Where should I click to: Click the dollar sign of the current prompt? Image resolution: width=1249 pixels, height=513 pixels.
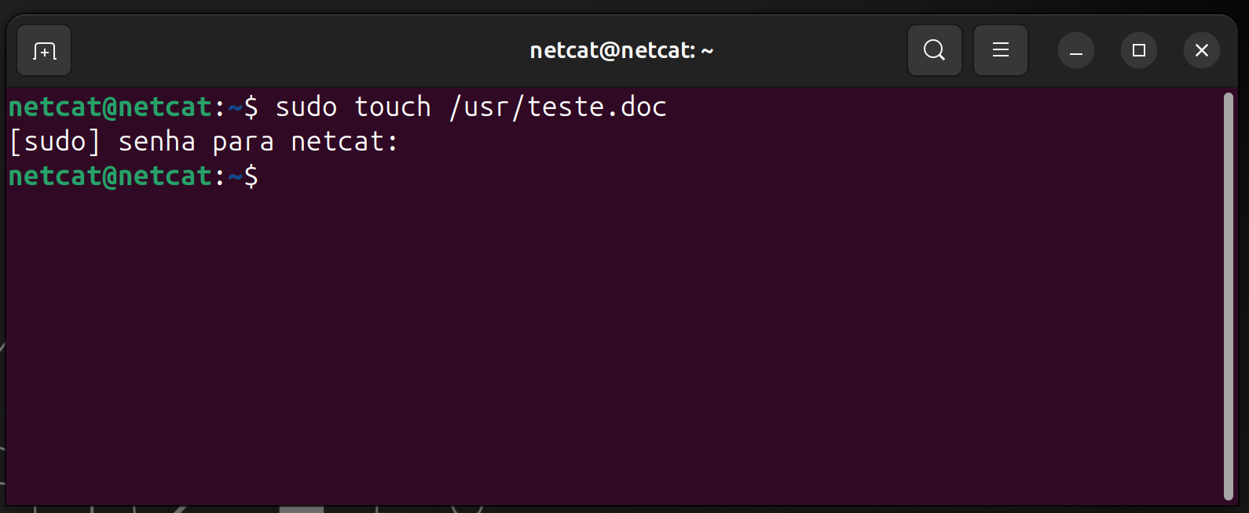251,176
